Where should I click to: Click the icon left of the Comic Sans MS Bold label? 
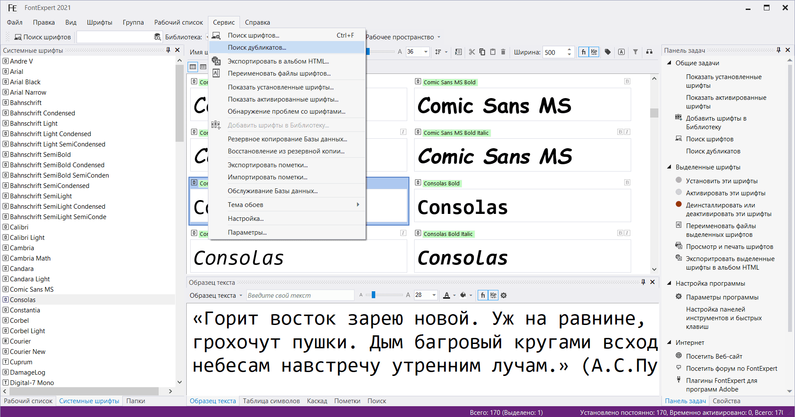tap(418, 81)
